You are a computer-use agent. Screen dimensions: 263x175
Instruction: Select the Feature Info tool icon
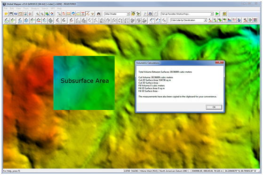73,14
